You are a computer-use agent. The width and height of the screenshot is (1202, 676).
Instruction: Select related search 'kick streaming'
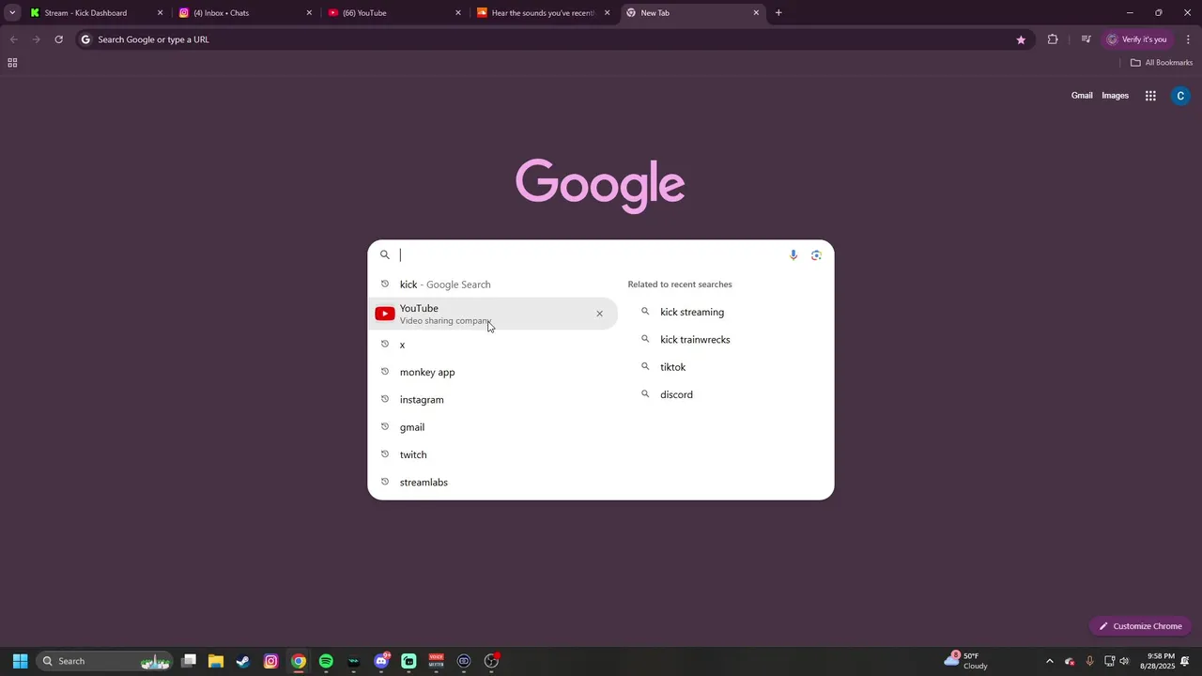[692, 312]
